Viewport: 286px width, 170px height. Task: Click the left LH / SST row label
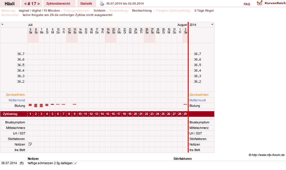[19, 133]
